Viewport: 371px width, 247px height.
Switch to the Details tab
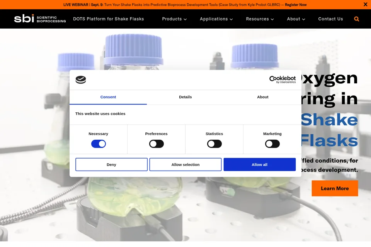click(185, 97)
